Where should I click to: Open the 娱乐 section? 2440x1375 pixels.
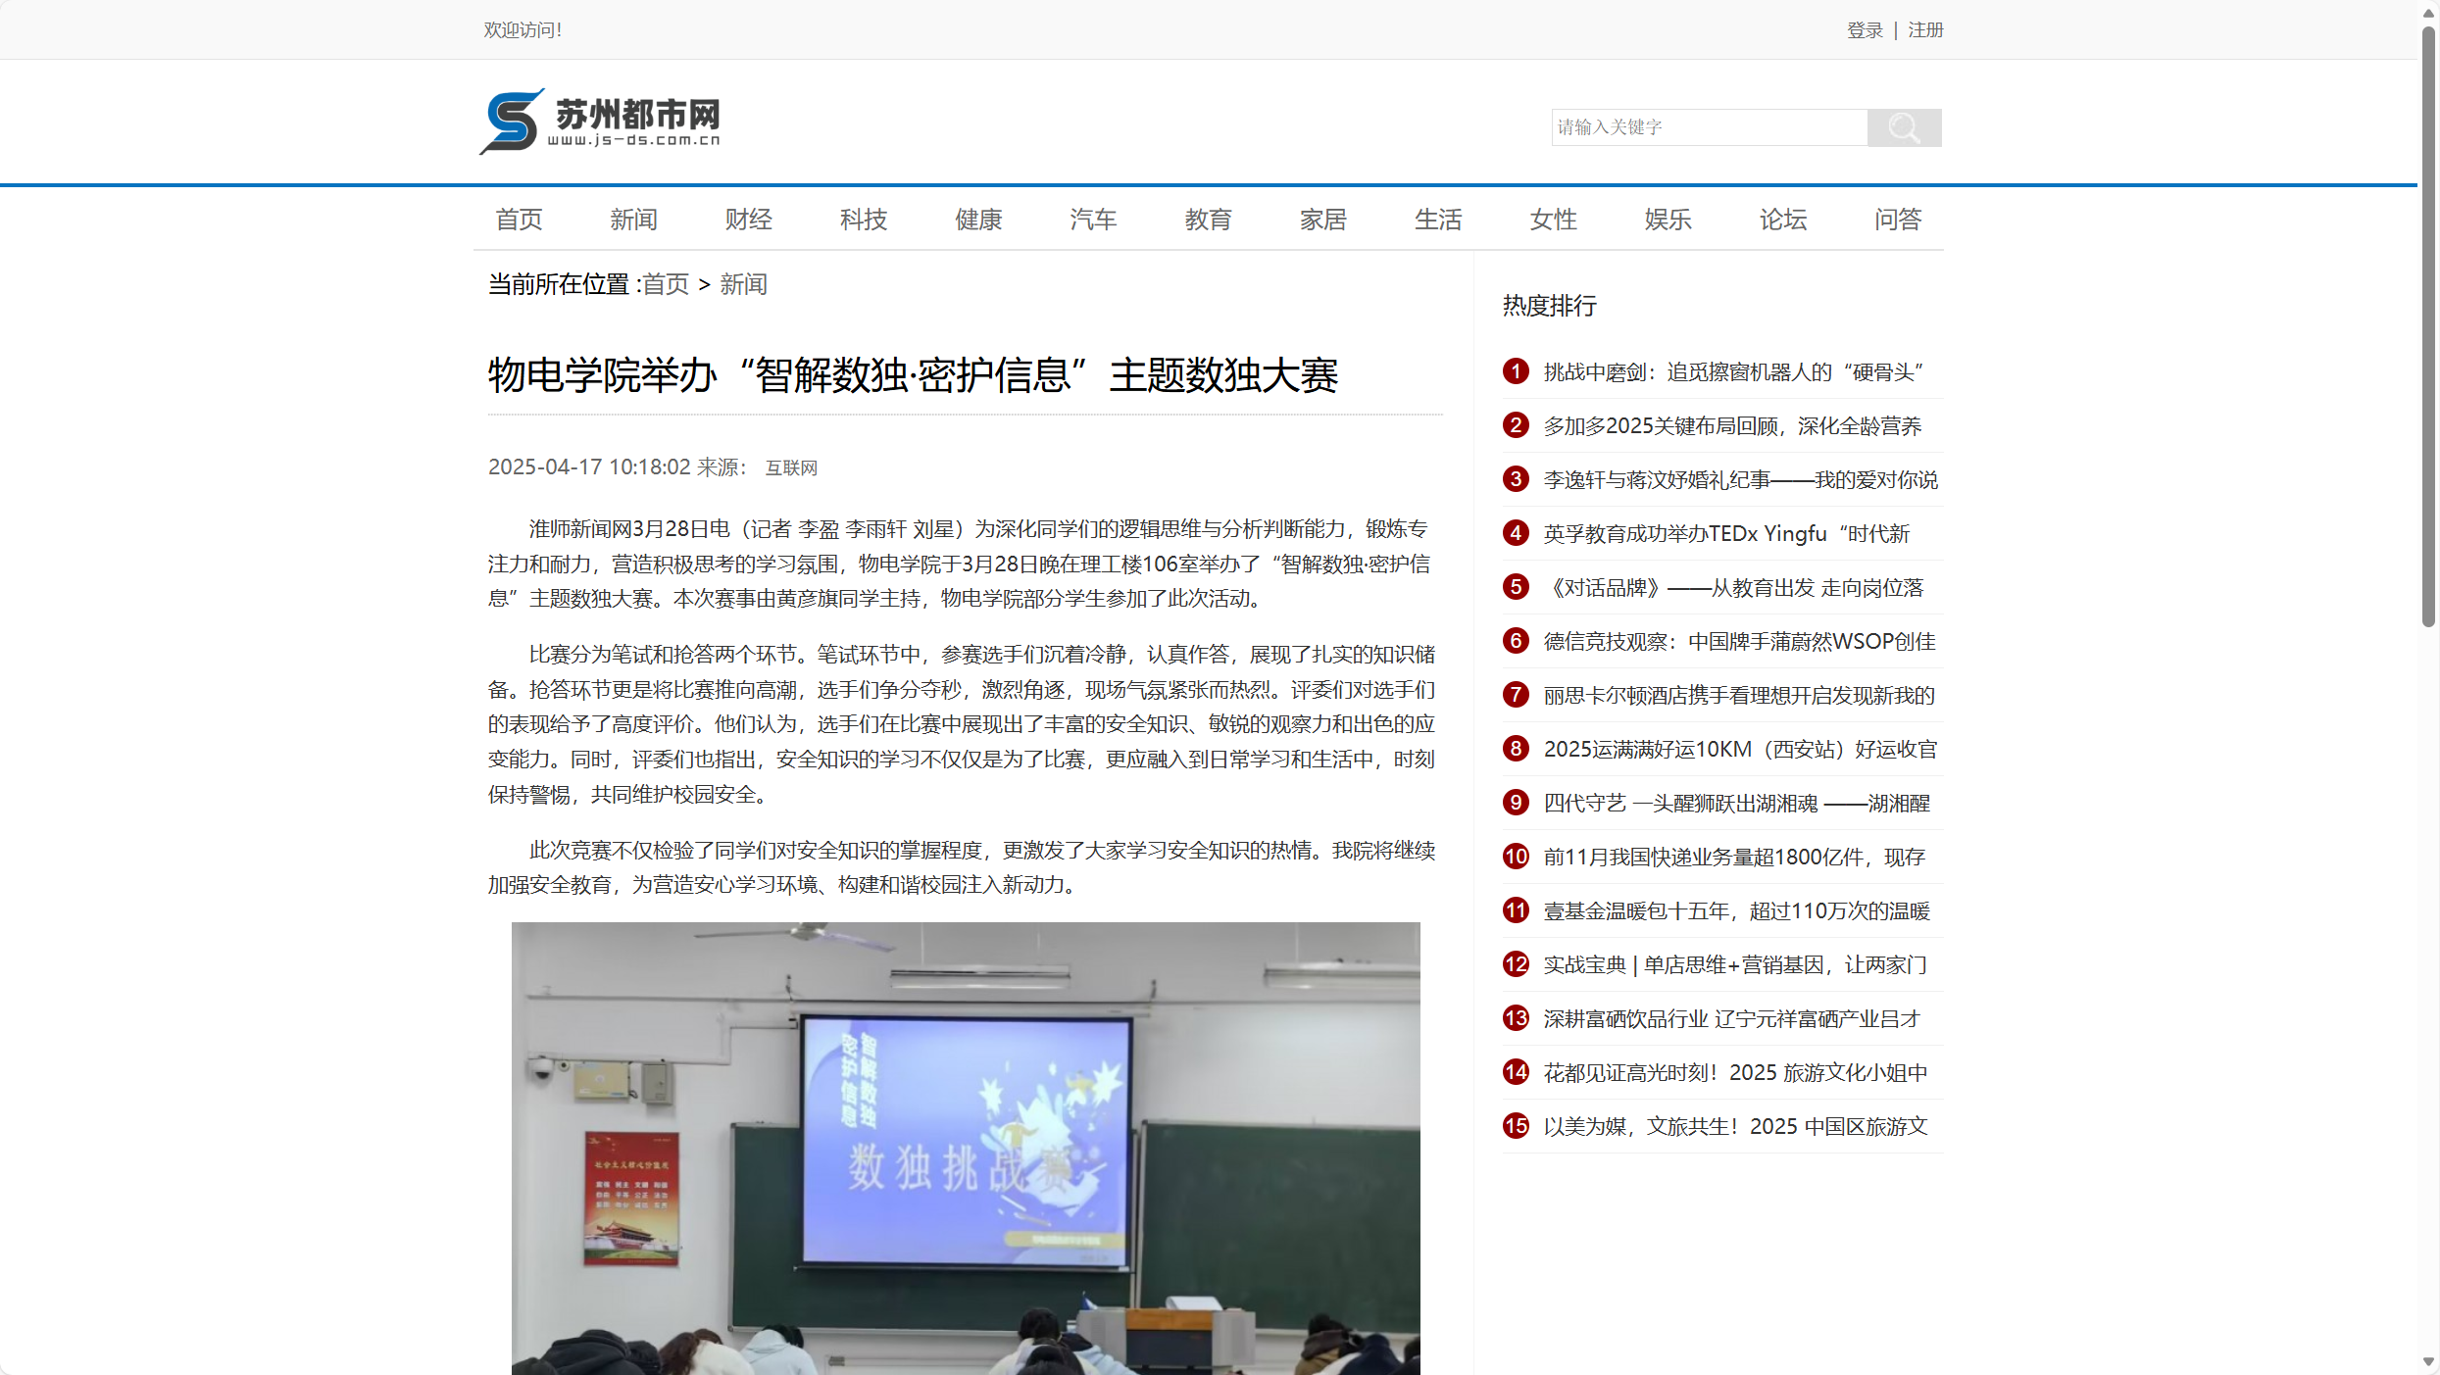coord(1668,220)
